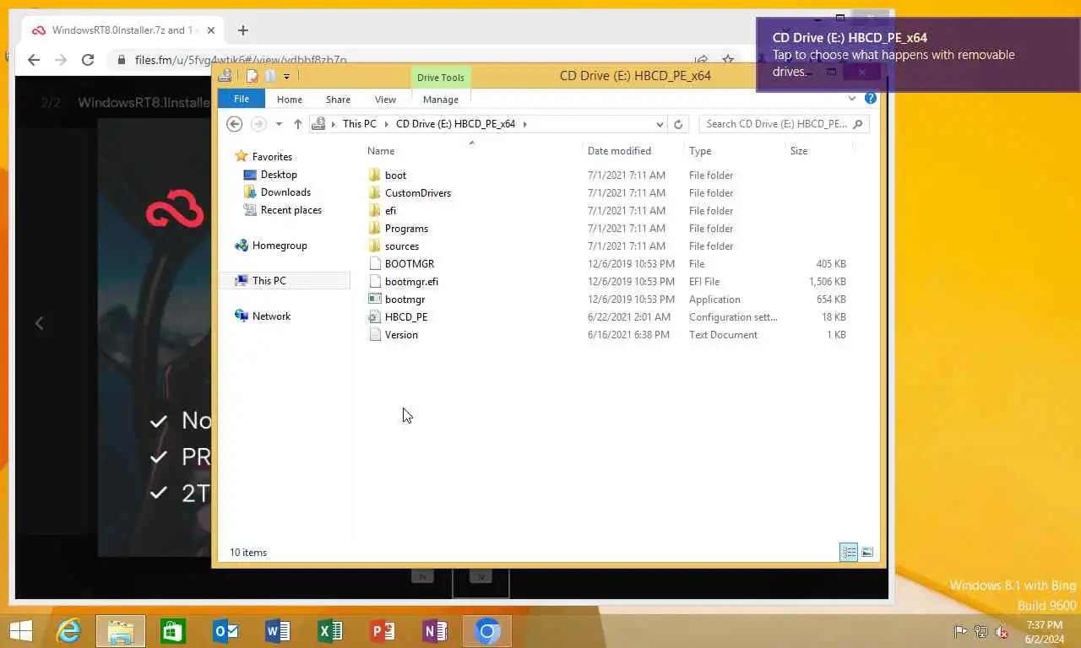1081x648 pixels.
Task: Select the Drive Tools contextual tab
Action: coord(440,78)
